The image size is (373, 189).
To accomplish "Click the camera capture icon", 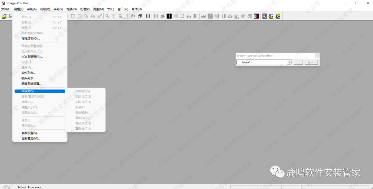I will coord(230,16).
